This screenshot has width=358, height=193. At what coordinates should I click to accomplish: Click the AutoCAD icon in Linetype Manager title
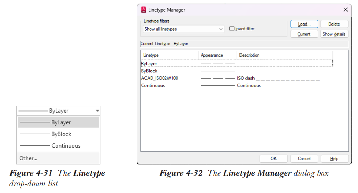coord(143,9)
